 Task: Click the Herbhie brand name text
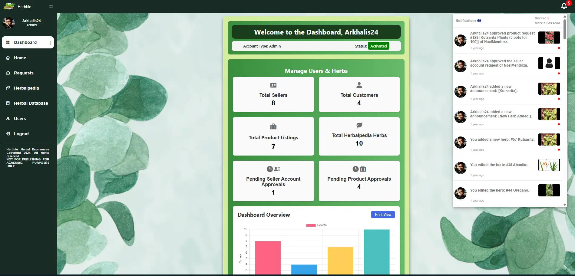point(24,7)
